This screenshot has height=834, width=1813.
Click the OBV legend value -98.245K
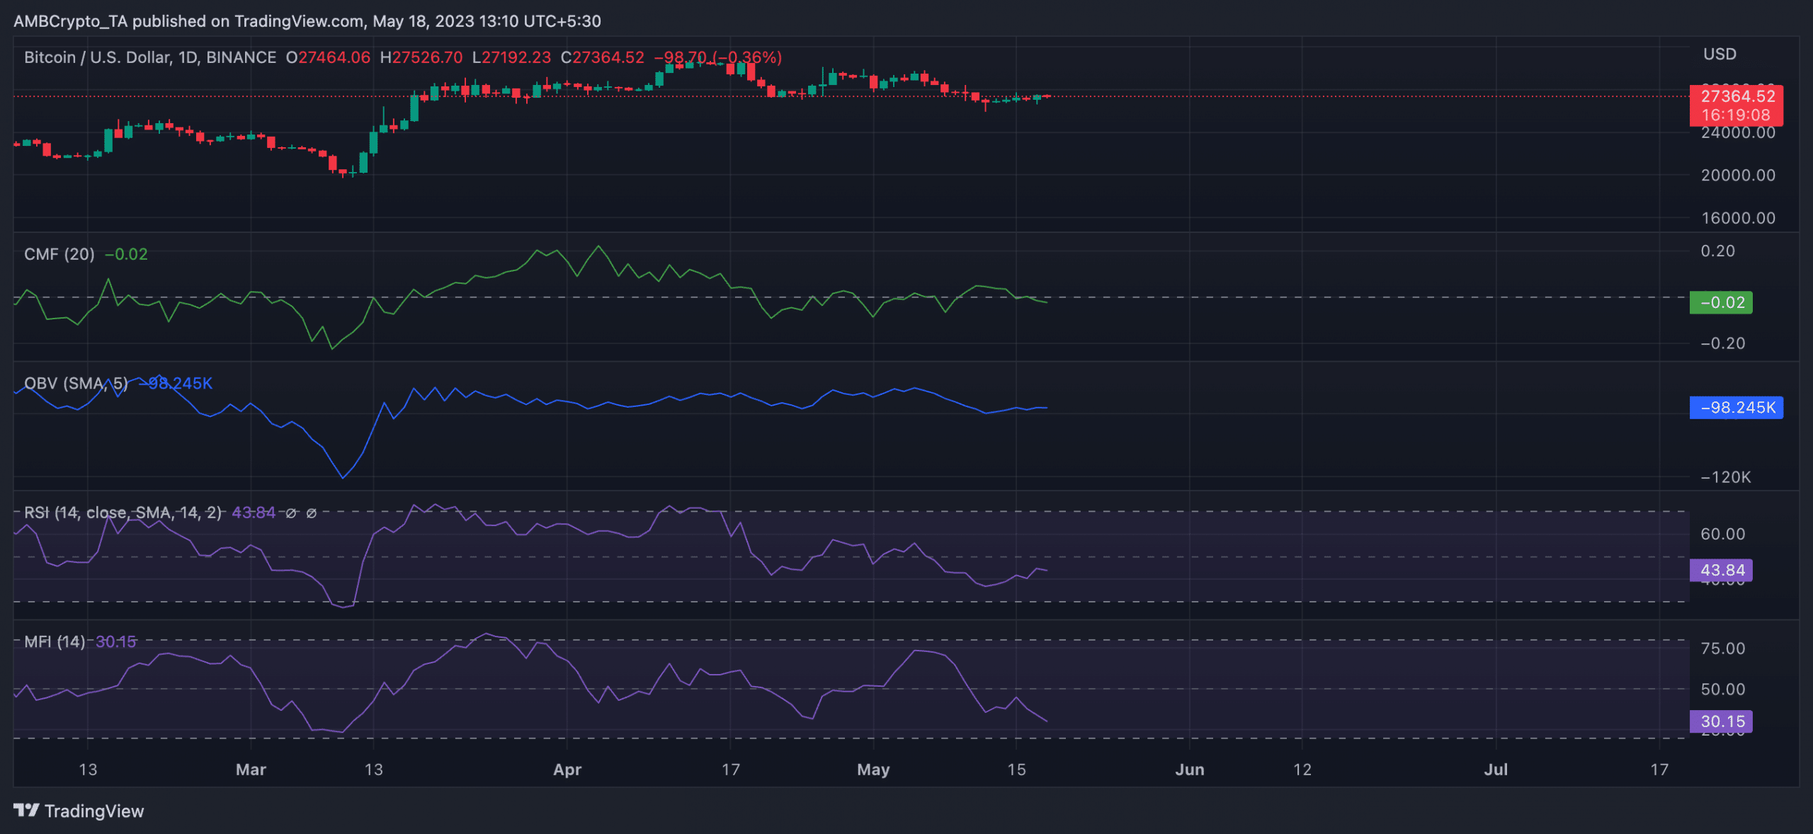175,383
